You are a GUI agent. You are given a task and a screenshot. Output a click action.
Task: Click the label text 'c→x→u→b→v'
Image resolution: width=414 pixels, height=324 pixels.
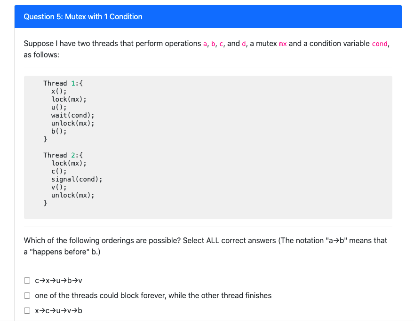59,280
